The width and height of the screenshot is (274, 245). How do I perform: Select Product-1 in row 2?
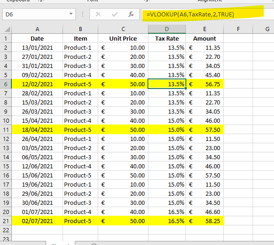click(x=80, y=47)
